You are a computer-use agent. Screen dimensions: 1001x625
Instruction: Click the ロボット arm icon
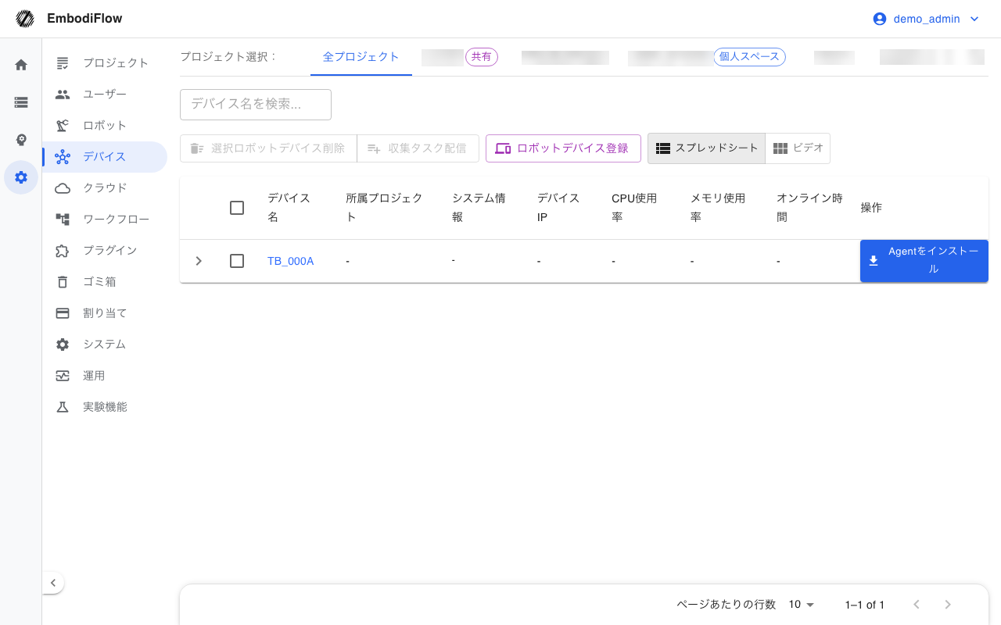tap(63, 126)
